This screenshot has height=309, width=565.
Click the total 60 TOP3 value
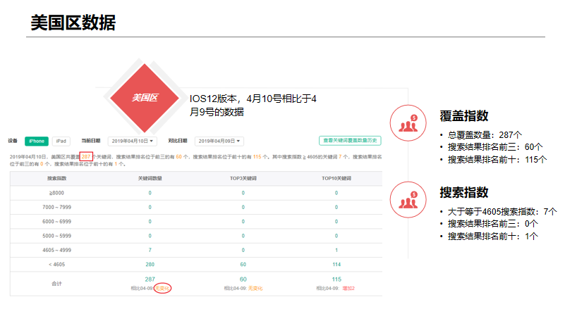point(243,279)
